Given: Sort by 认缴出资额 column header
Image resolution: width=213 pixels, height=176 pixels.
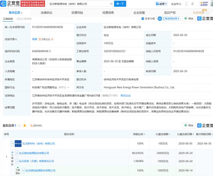Looking at the screenshot, I should click(x=163, y=134).
